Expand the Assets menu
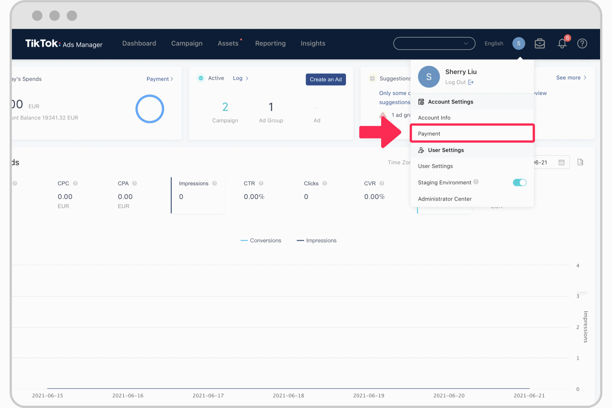Viewport: 612px width, 408px height. 228,43
